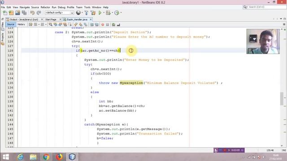287x161 pixels.
Task: Open the browser selection dropdown arrow
Action: tap(82, 13)
